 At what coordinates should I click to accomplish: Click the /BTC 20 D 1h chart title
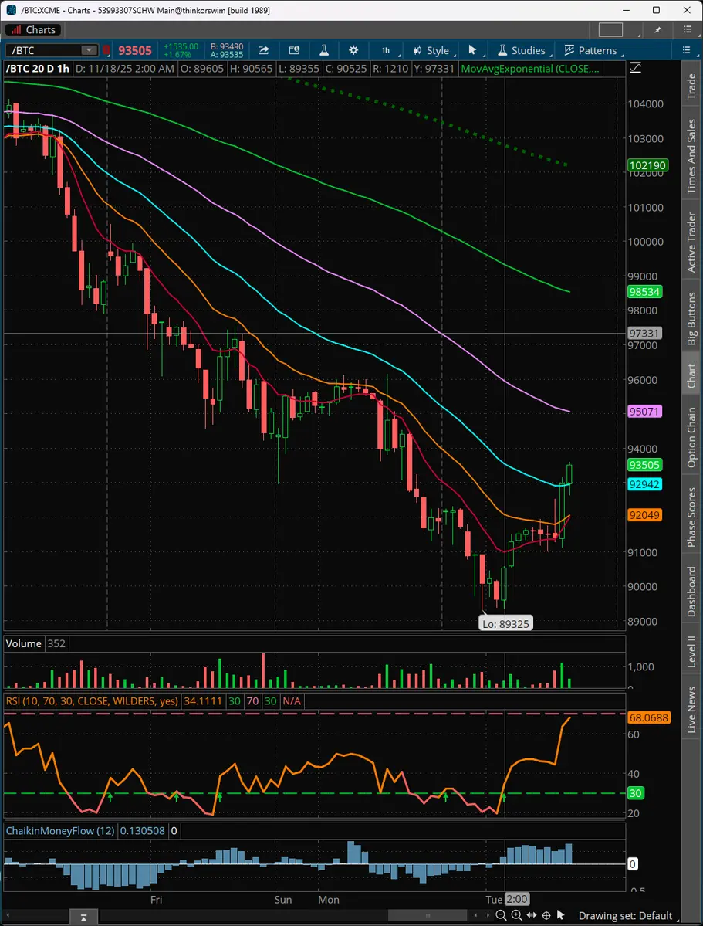tap(38, 69)
